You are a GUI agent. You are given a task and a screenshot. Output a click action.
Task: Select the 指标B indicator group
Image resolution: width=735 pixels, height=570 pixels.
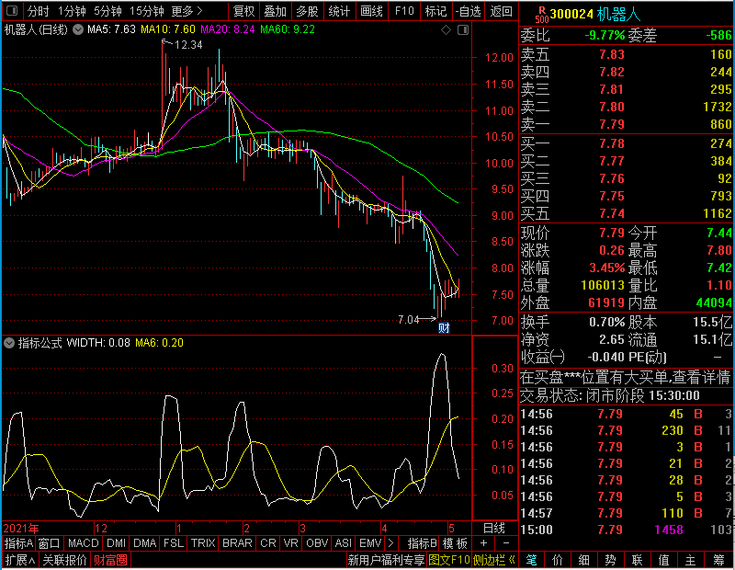pos(423,543)
